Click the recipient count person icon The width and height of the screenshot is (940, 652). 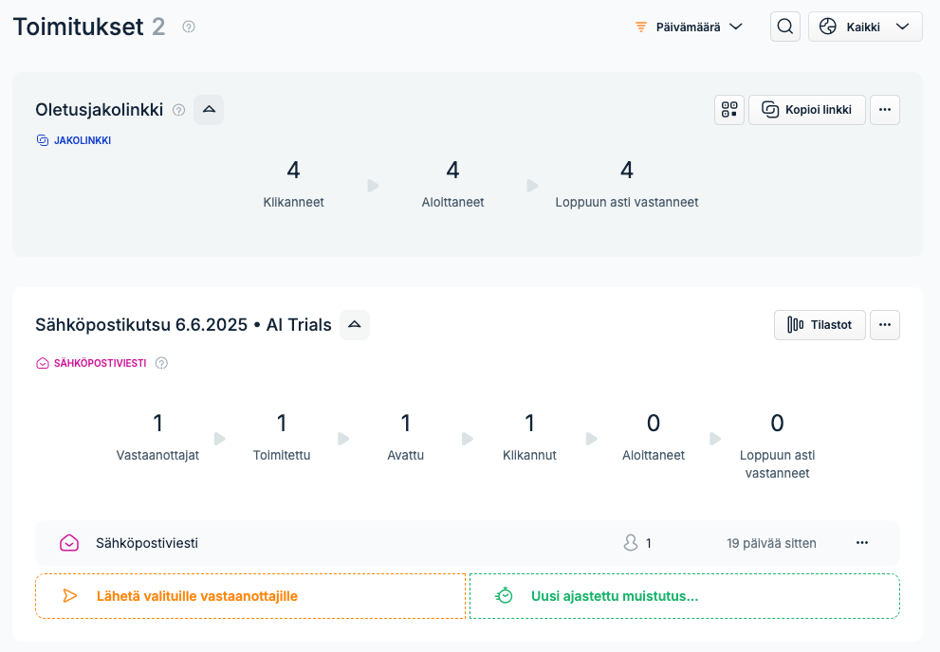point(631,542)
